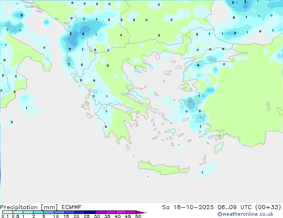Click the '40' legend scale label

pos(117,216)
